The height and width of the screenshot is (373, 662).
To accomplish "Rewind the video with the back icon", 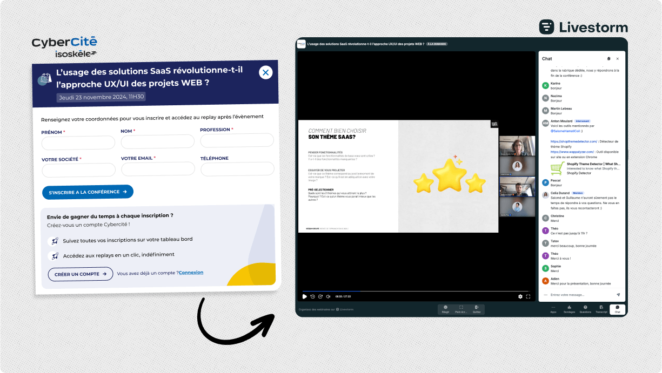I will click(x=312, y=296).
